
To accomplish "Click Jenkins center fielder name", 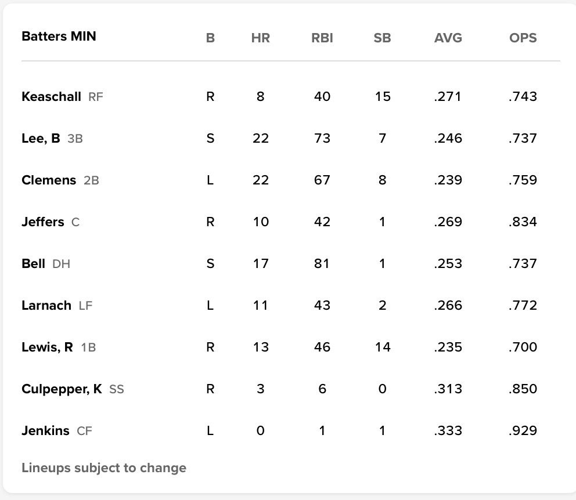I will (x=45, y=430).
